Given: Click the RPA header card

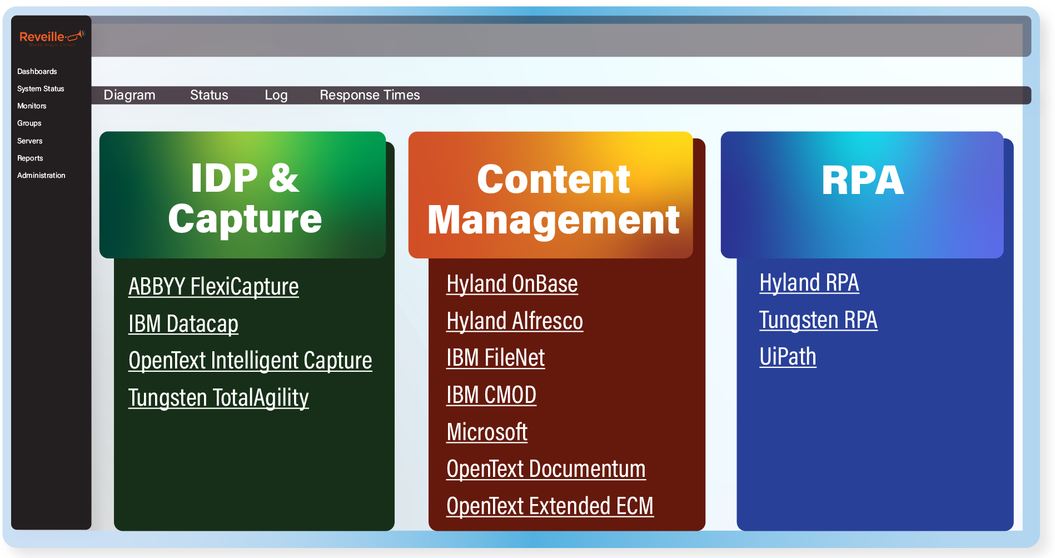Looking at the screenshot, I should tap(862, 195).
